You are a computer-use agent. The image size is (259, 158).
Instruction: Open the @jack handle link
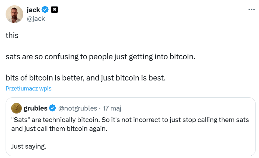pyautogui.click(x=36, y=19)
